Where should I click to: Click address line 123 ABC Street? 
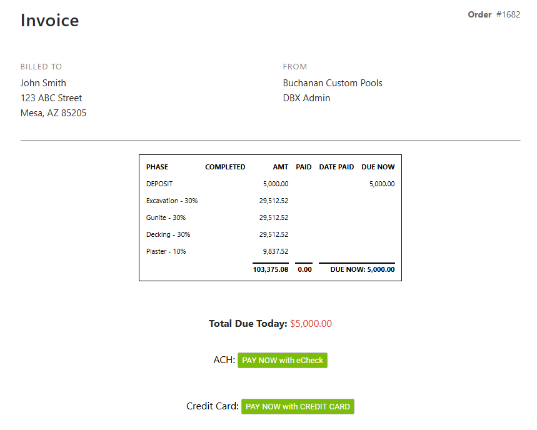(51, 98)
